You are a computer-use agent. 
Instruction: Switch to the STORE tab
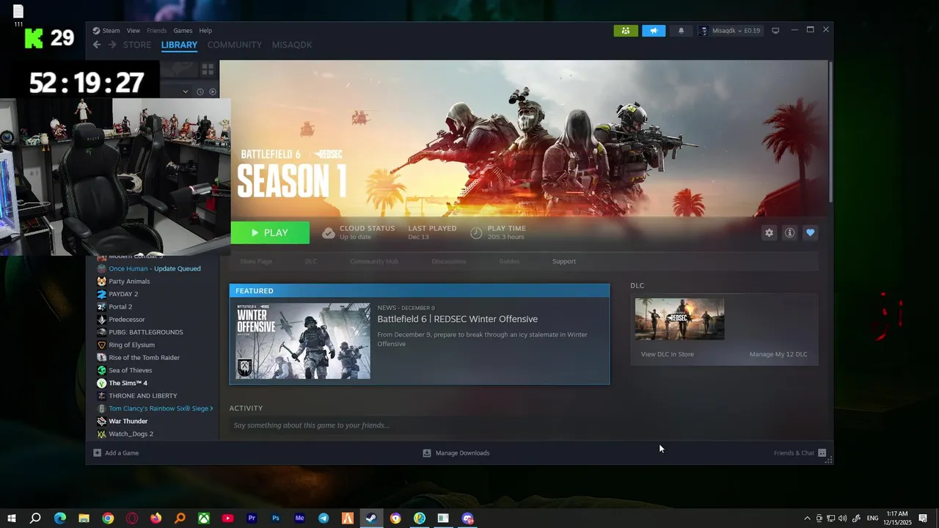click(x=137, y=45)
